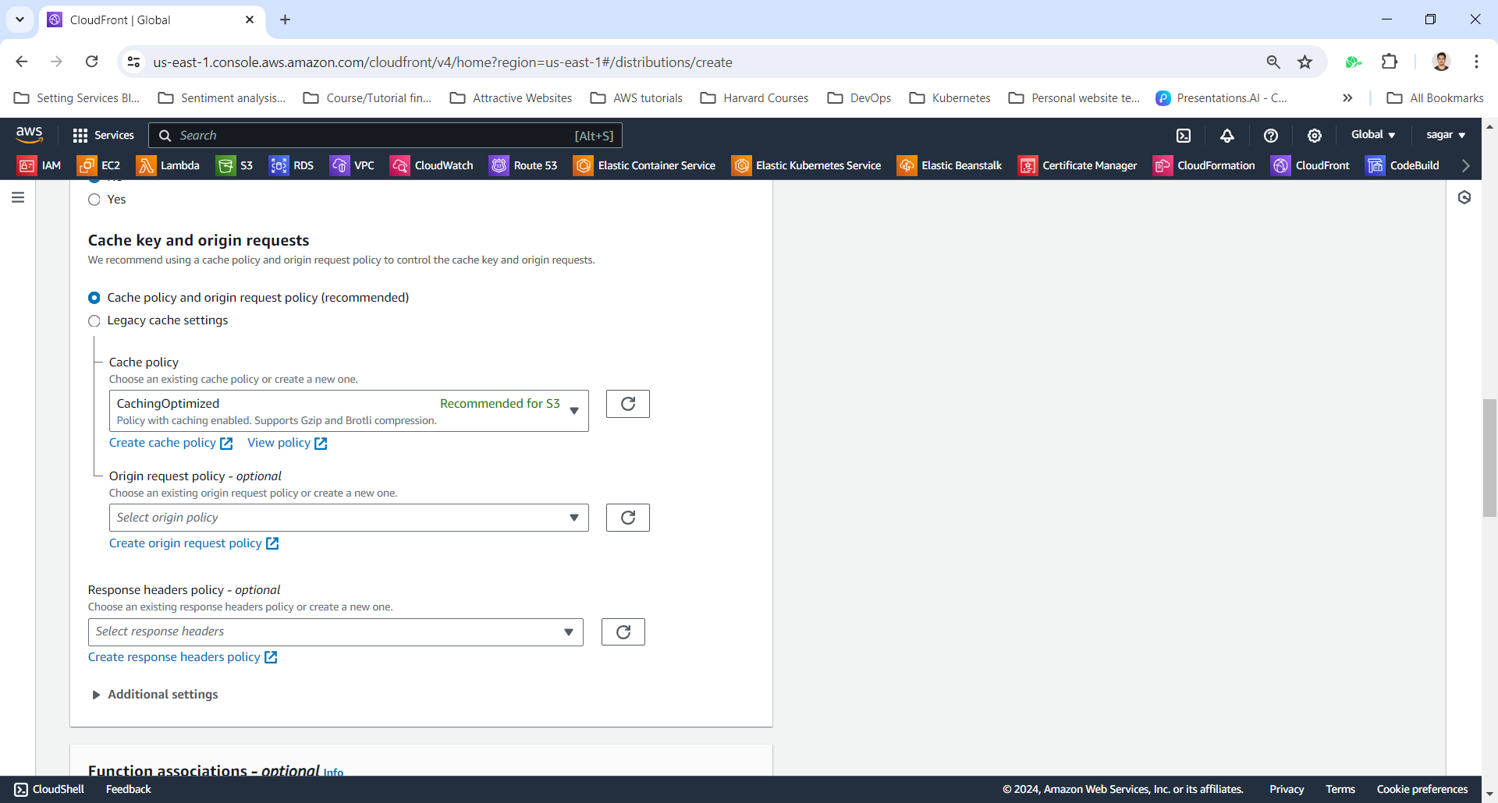The image size is (1498, 803).
Task: Open the left navigation hamburger menu
Action: click(x=18, y=198)
